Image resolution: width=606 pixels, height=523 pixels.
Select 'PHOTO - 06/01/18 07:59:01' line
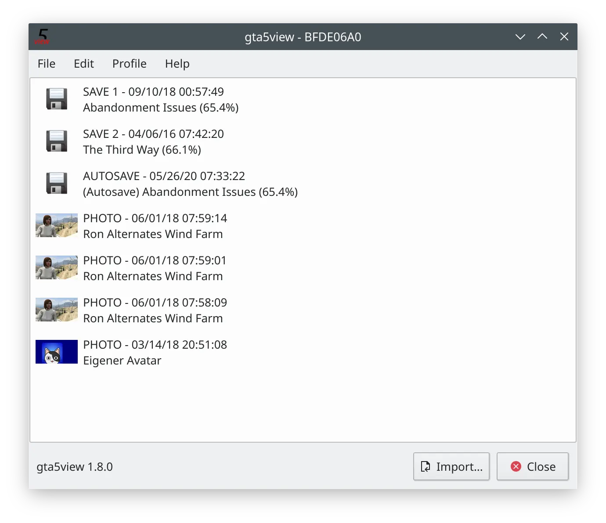[x=155, y=260]
